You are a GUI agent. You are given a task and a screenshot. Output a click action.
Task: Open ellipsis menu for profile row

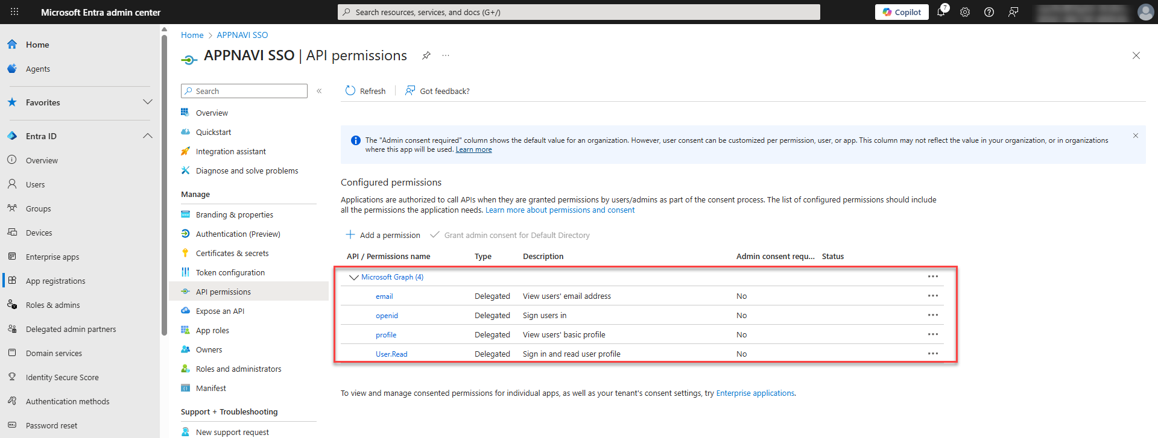pos(933,334)
